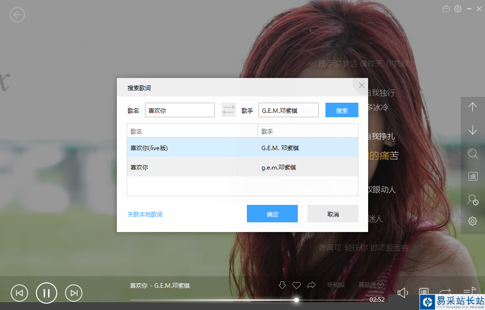Click the 歌手 input field containing G.E.M.邓紫棋
This screenshot has width=485, height=310.
[288, 110]
